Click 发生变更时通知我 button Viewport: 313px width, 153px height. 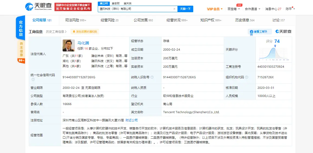[x=85, y=31]
